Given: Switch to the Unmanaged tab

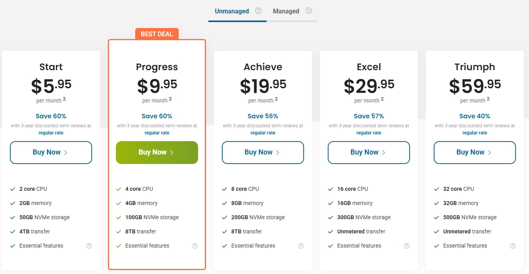Looking at the screenshot, I should 232,11.
